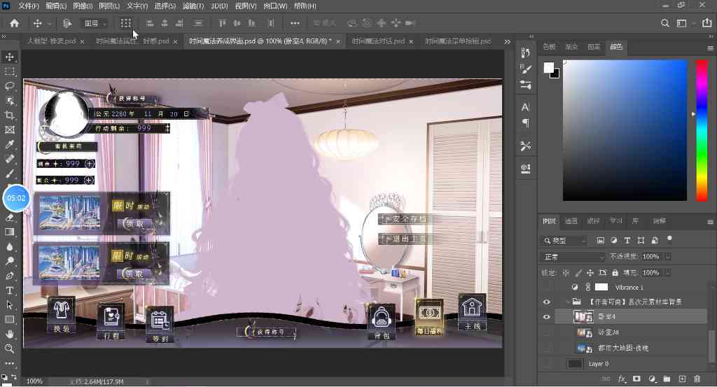Select the Spot Healing Brush tool

tap(9, 160)
